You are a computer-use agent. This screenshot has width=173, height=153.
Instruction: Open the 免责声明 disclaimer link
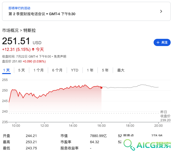[x=60, y=57]
